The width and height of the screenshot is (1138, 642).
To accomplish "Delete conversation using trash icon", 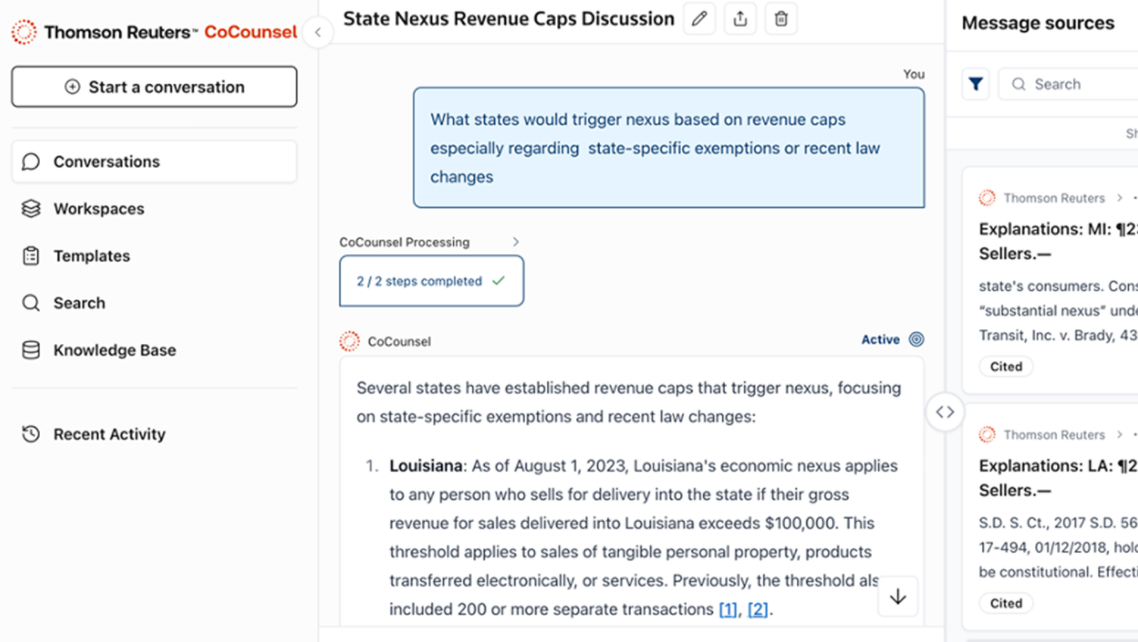I will pyautogui.click(x=781, y=19).
